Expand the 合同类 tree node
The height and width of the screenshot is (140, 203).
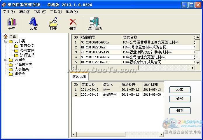(x=6, y=60)
